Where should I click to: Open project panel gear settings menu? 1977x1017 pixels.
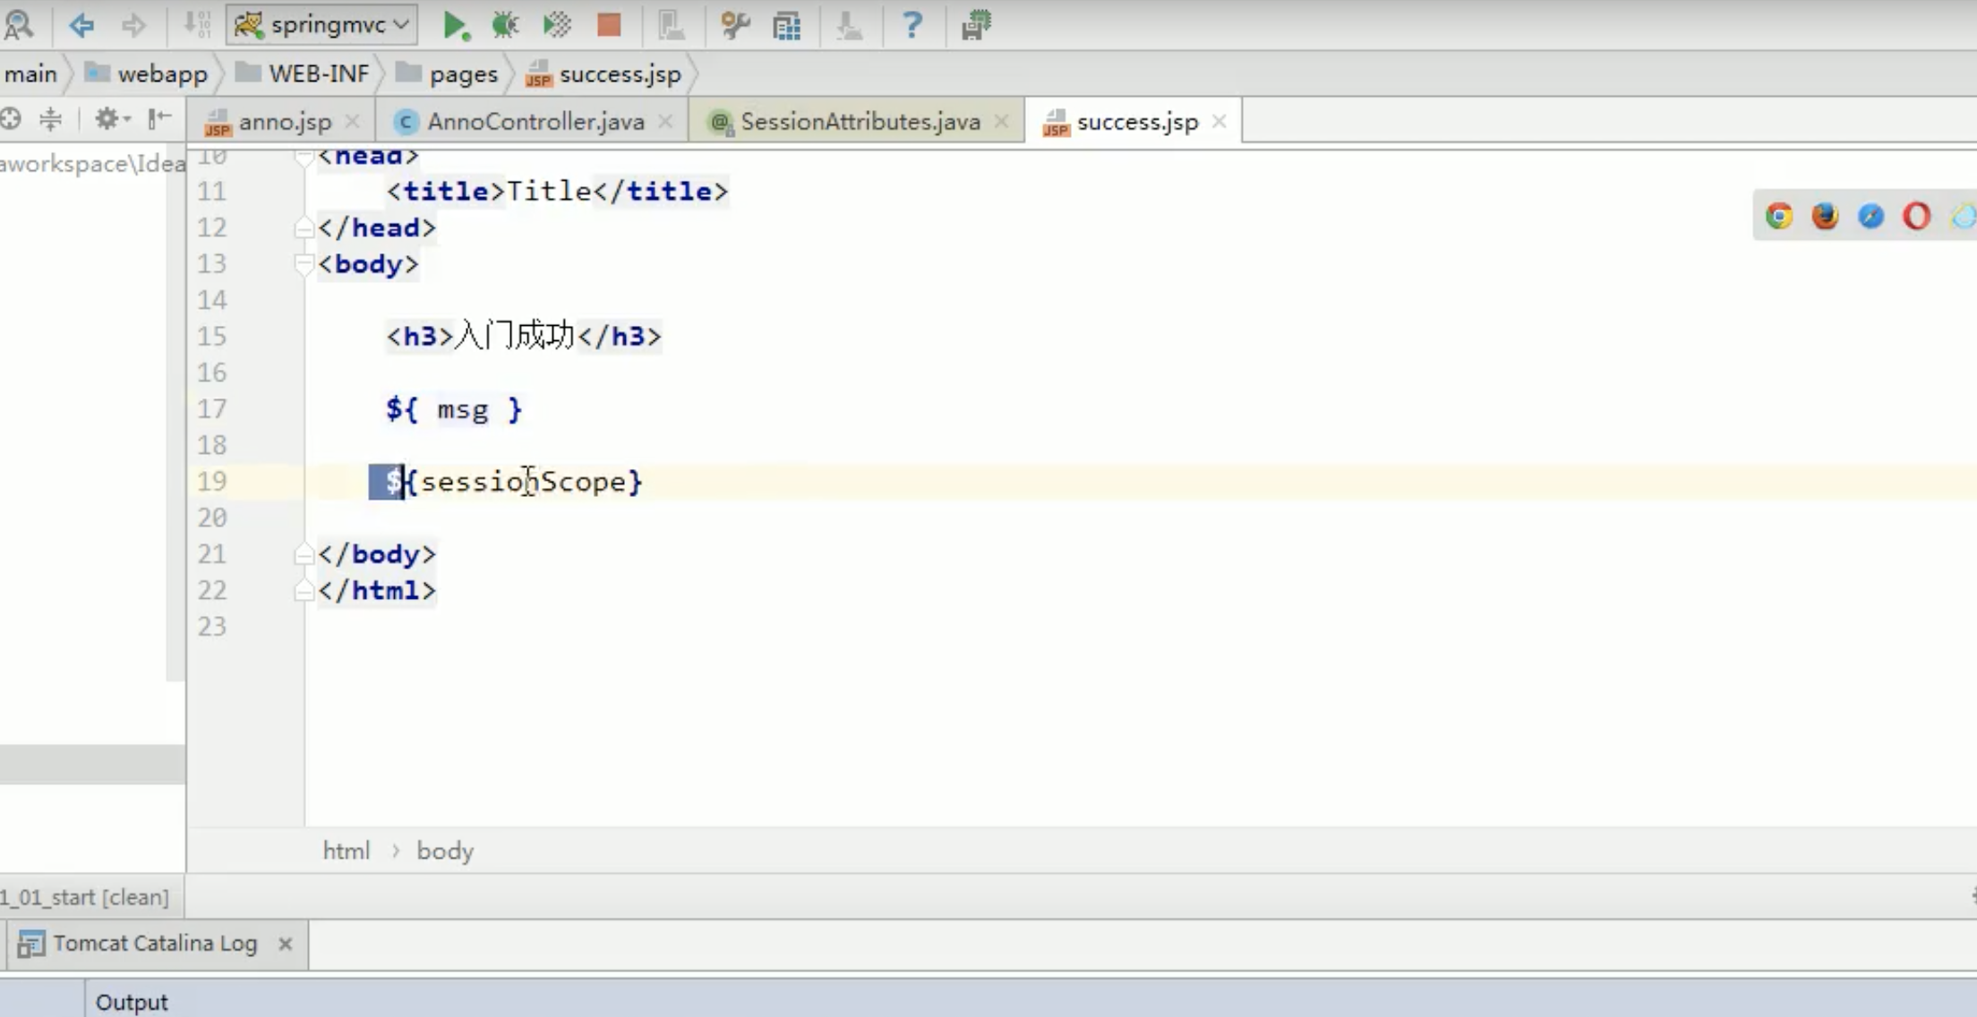tap(112, 118)
